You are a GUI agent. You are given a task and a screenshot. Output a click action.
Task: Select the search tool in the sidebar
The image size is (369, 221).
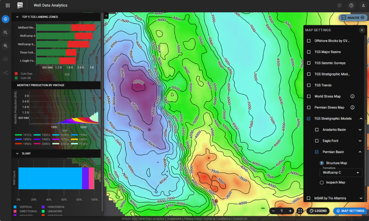coord(5,32)
